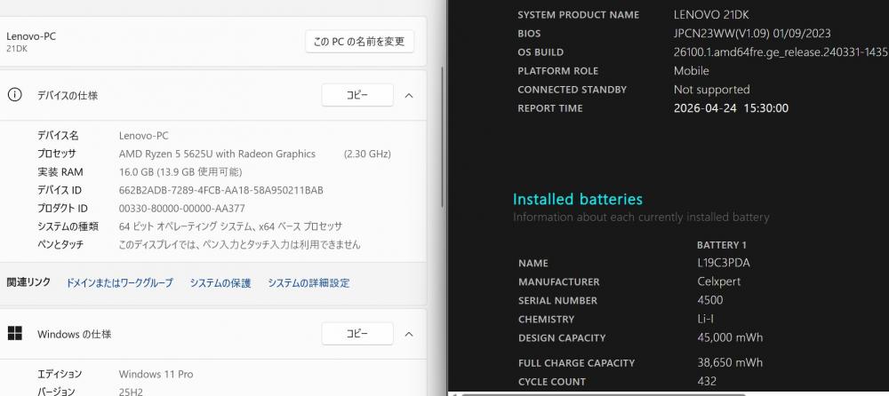Open ドメインまたはワークグループ link

[120, 282]
